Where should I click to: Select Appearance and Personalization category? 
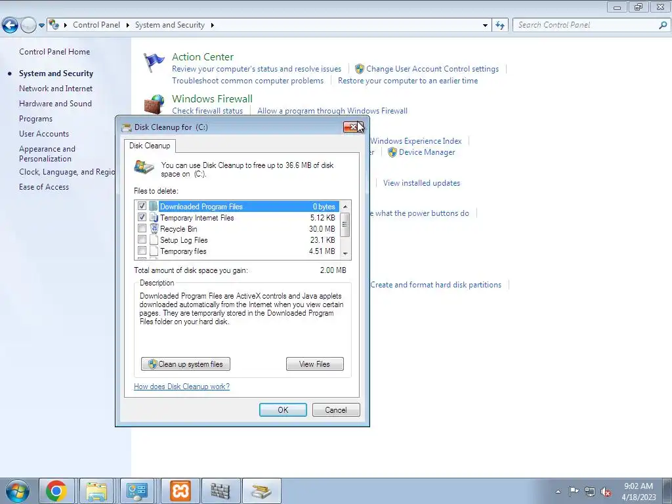[47, 154]
